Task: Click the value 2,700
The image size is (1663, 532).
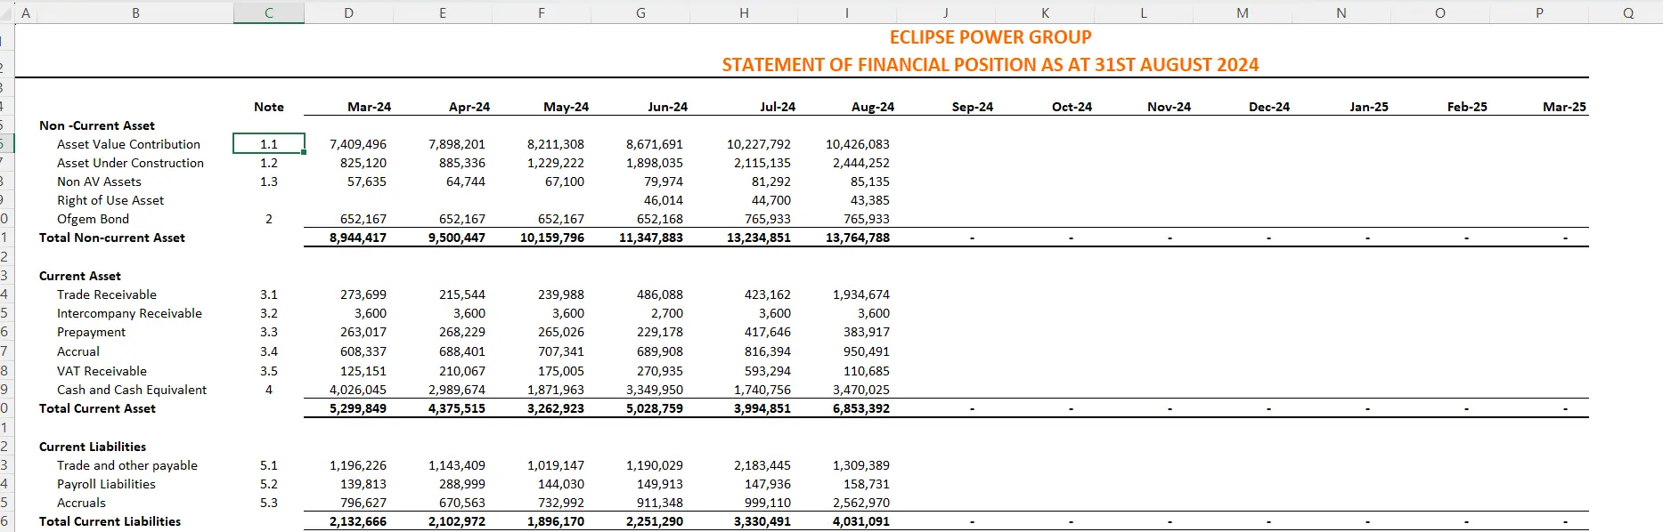Action: 667,313
